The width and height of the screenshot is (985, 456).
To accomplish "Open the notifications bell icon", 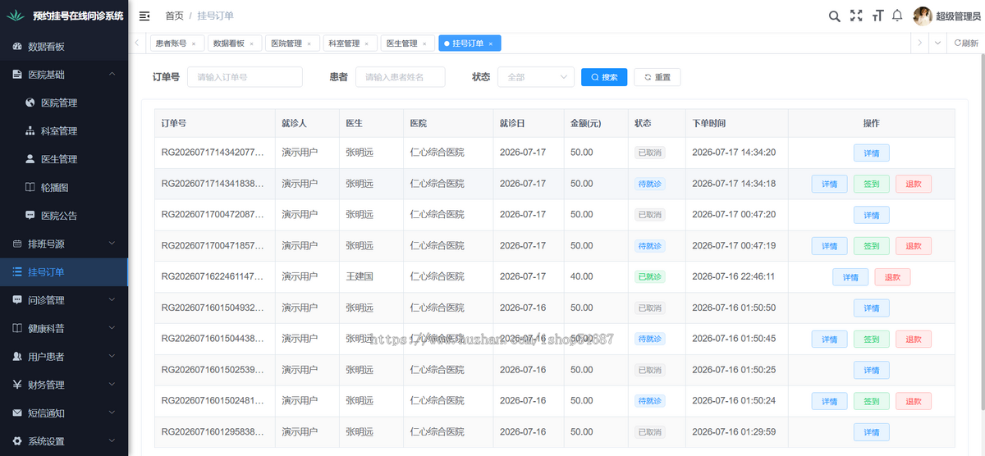I will pyautogui.click(x=897, y=16).
